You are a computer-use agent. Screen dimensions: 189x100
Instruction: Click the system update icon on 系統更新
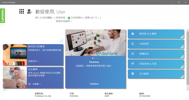click(133, 44)
